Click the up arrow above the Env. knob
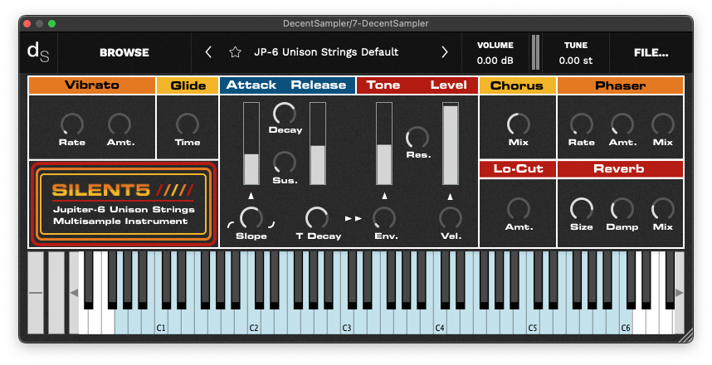Screen dimensions: 712x365 384,196
